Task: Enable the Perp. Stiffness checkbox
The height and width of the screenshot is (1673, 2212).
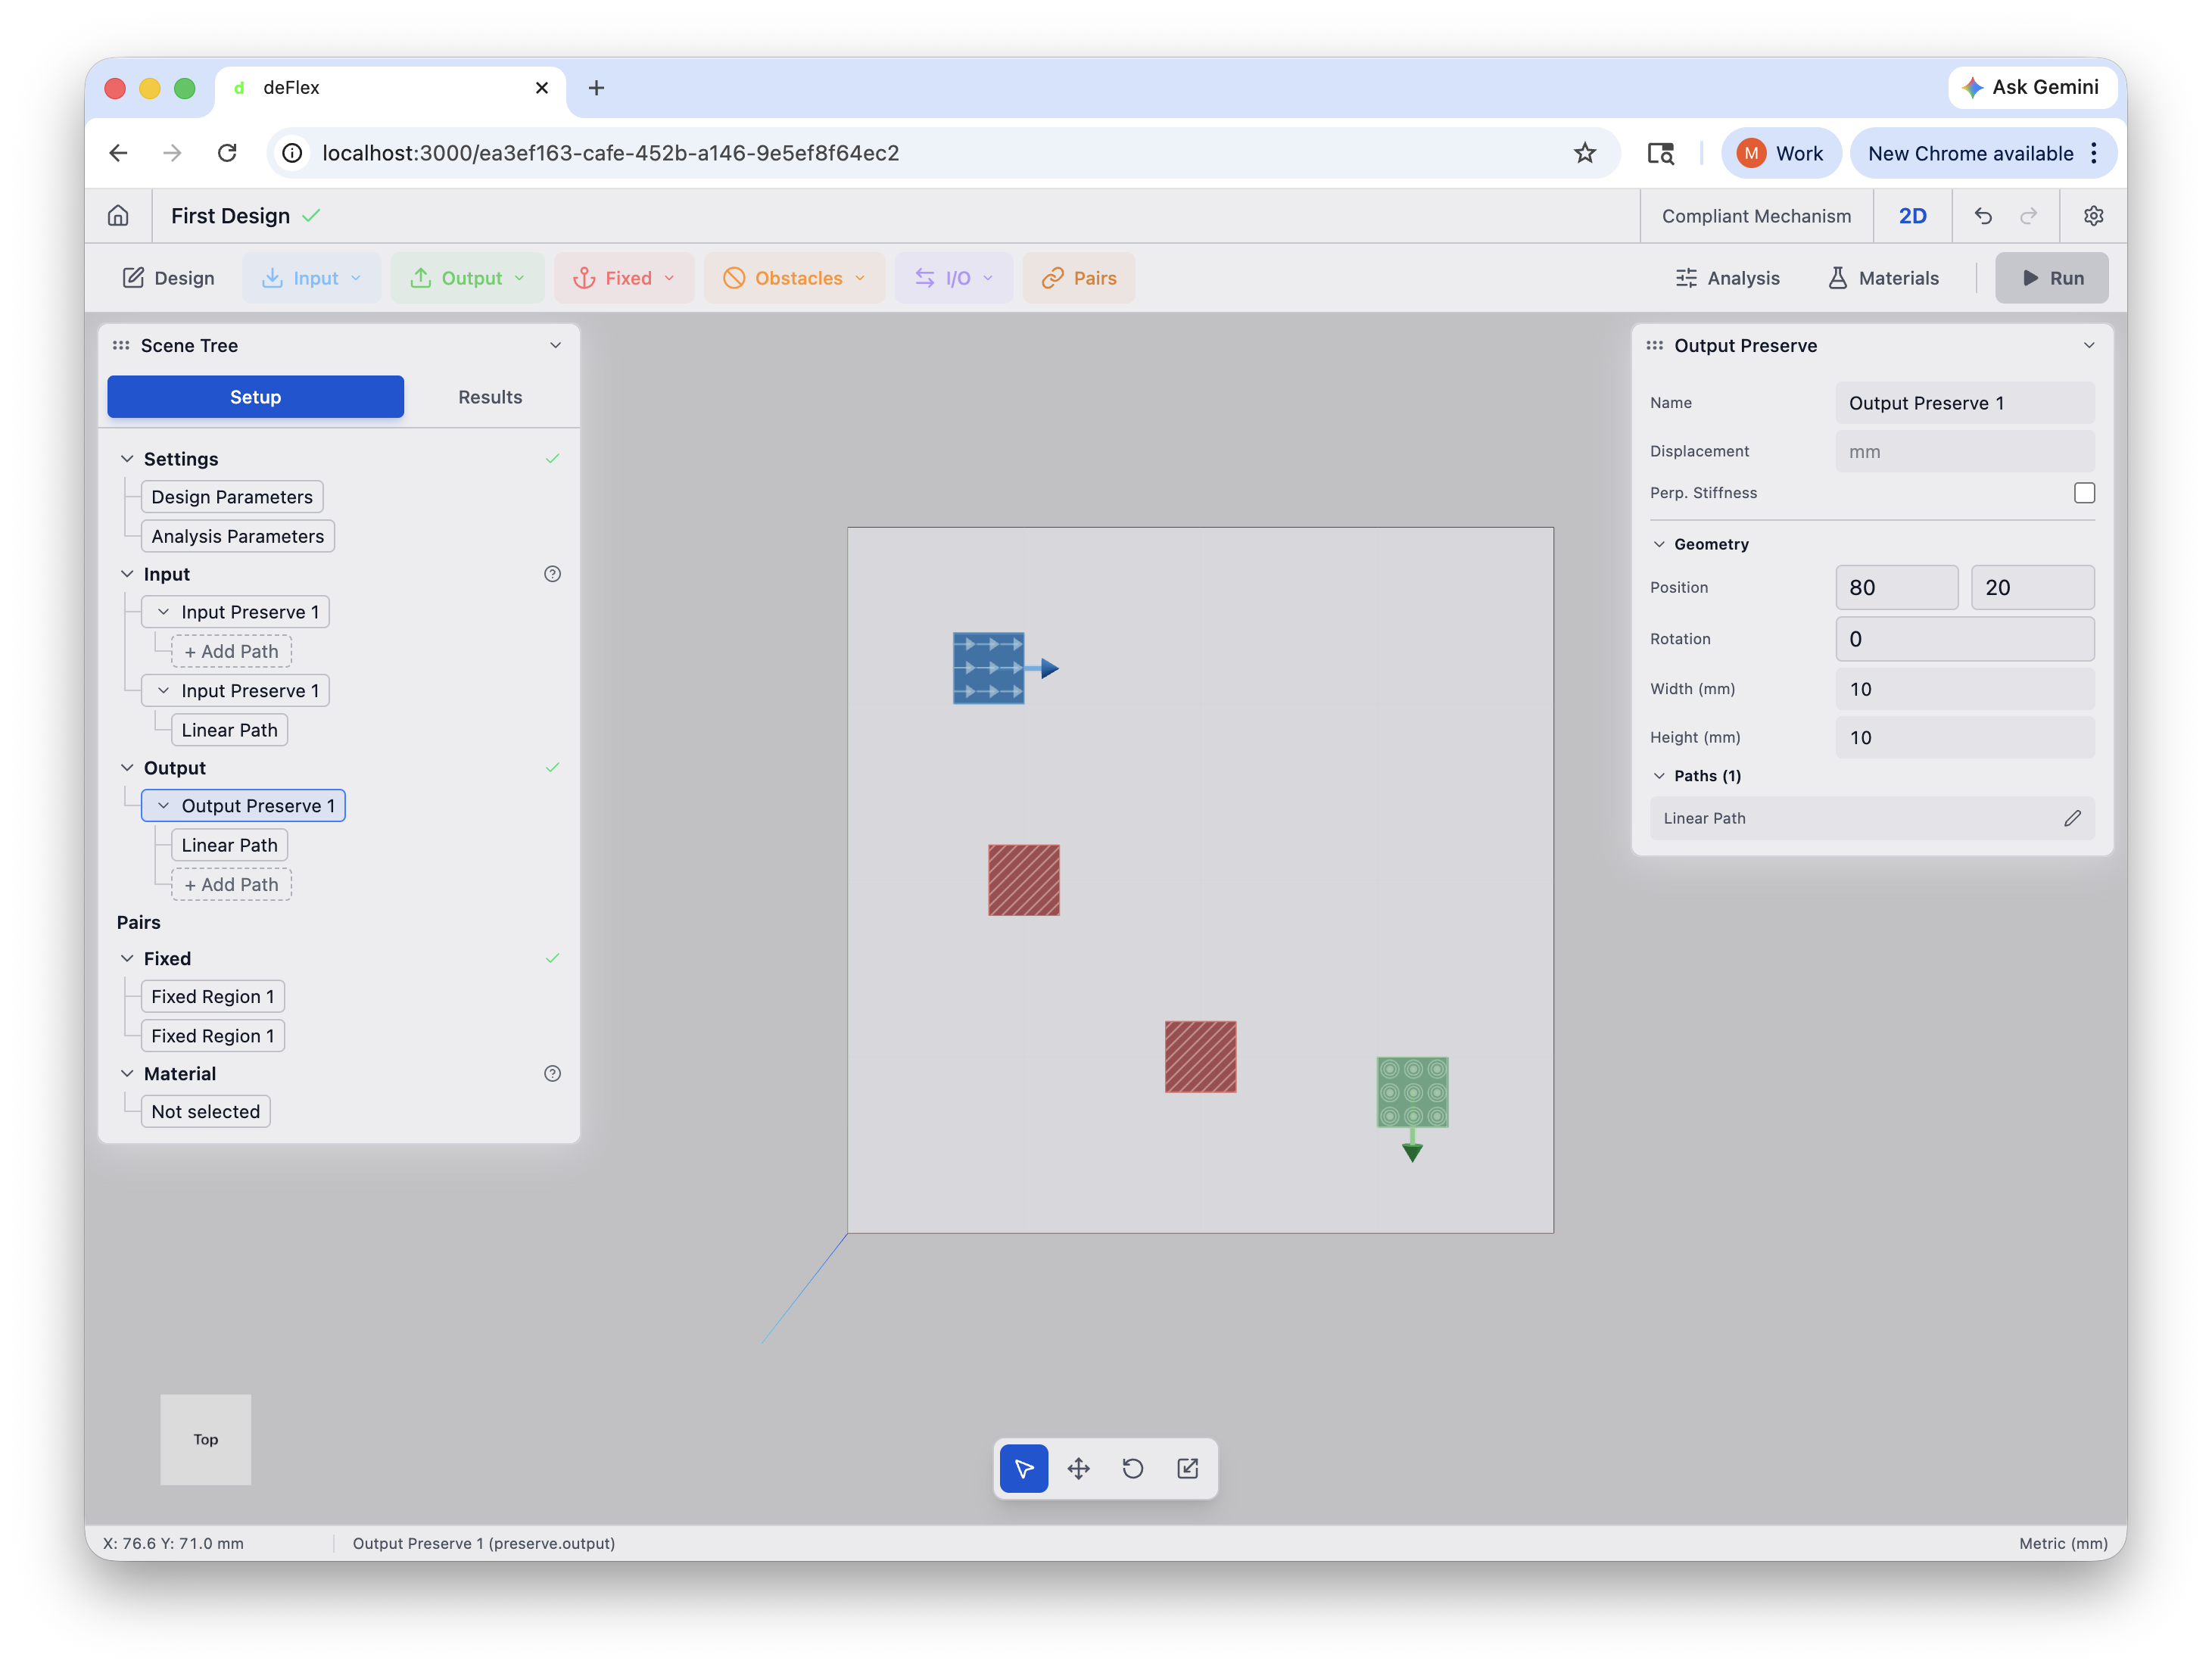Action: (2084, 493)
